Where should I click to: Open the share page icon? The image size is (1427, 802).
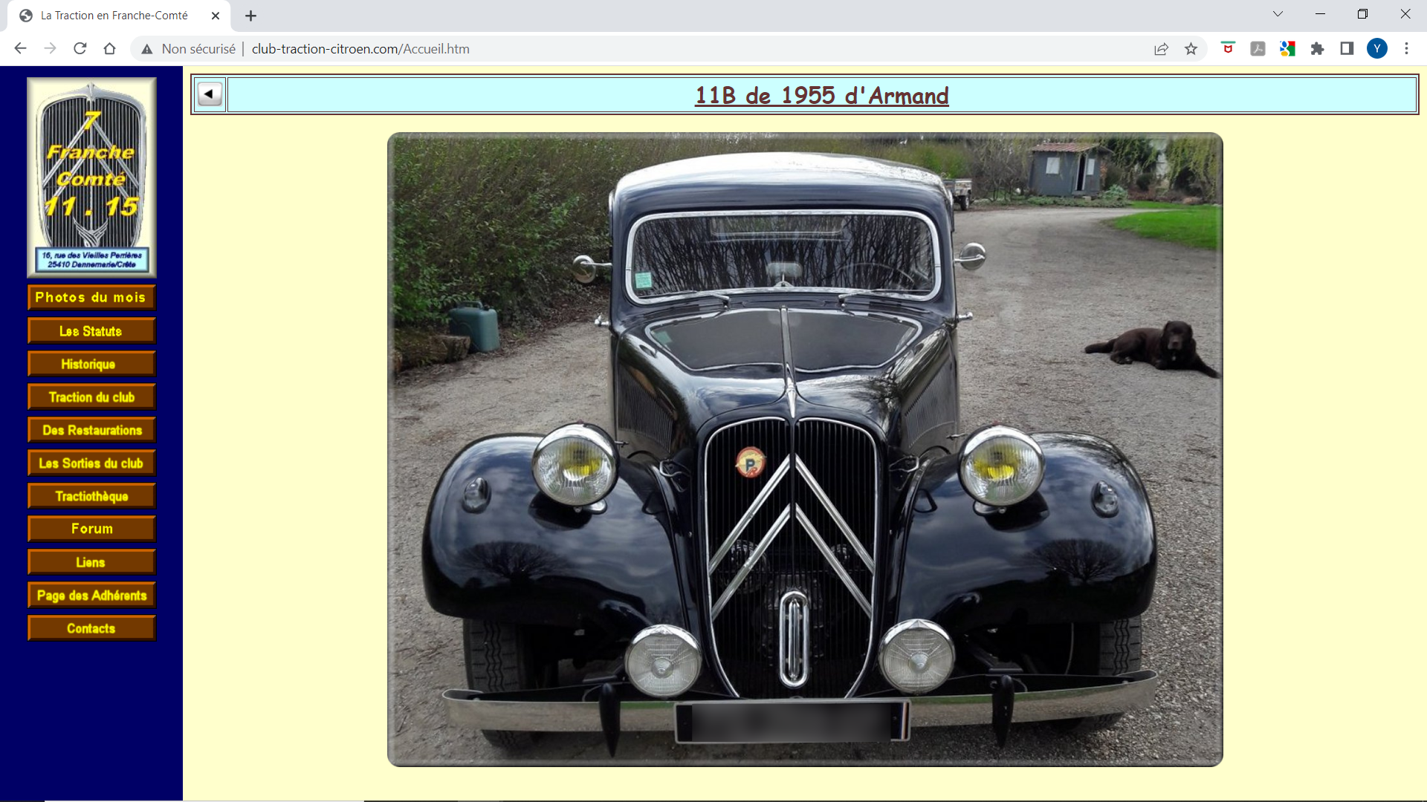[x=1161, y=49]
